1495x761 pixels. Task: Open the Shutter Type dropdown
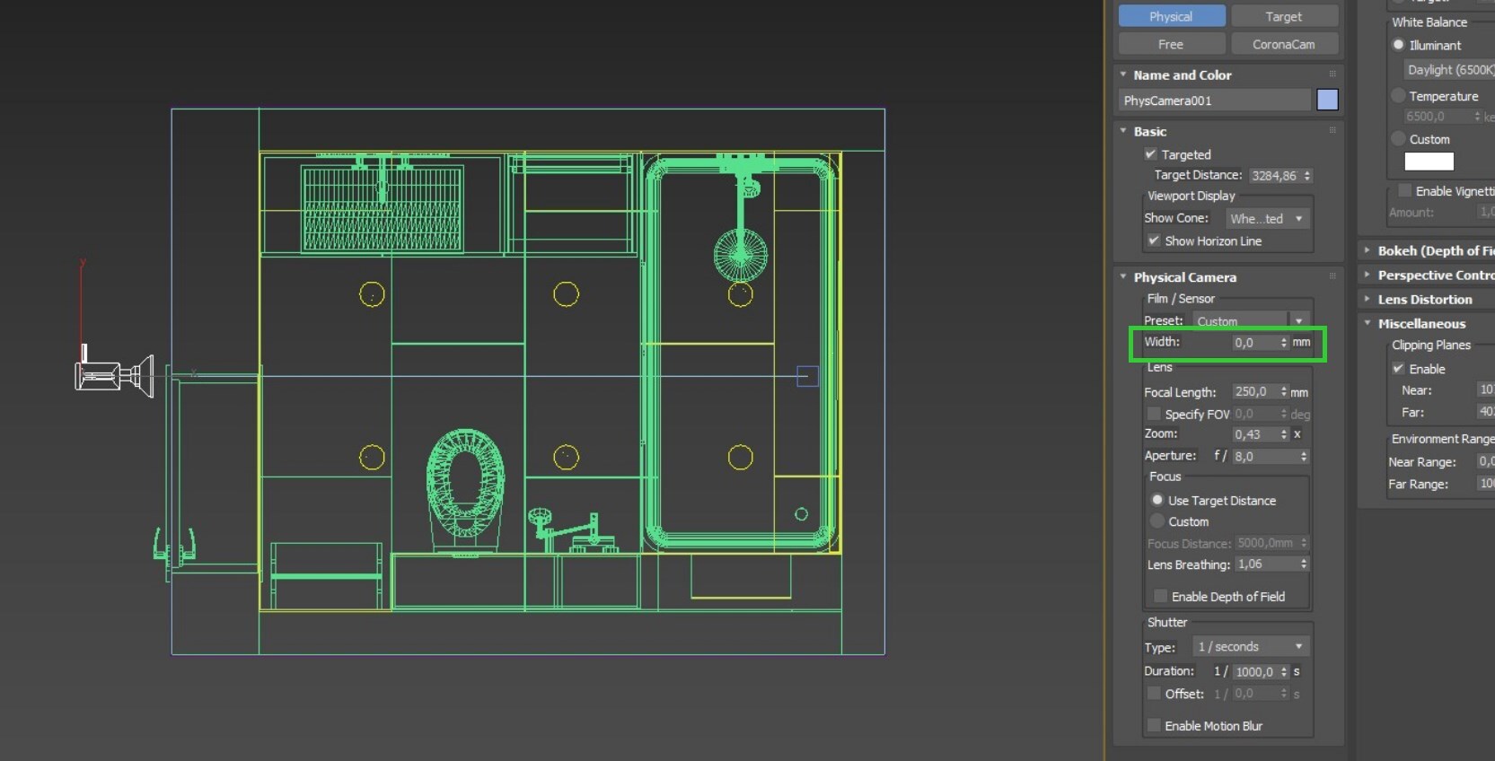(1251, 646)
